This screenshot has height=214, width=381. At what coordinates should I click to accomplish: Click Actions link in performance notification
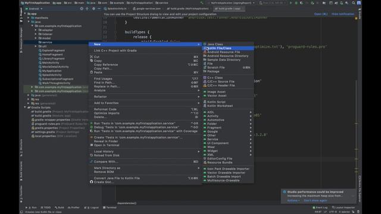tap(293, 200)
